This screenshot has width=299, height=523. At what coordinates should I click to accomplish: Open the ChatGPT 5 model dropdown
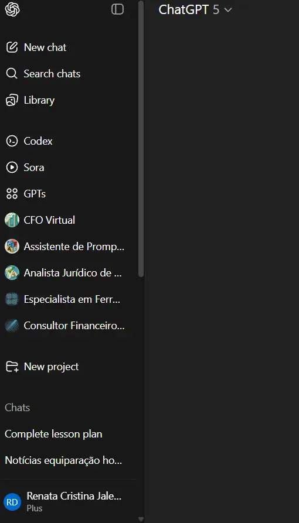195,10
